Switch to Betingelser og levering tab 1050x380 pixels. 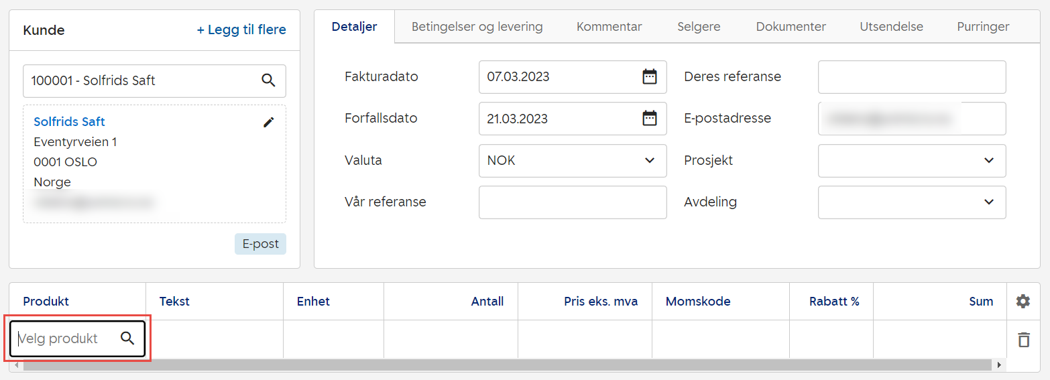(477, 27)
